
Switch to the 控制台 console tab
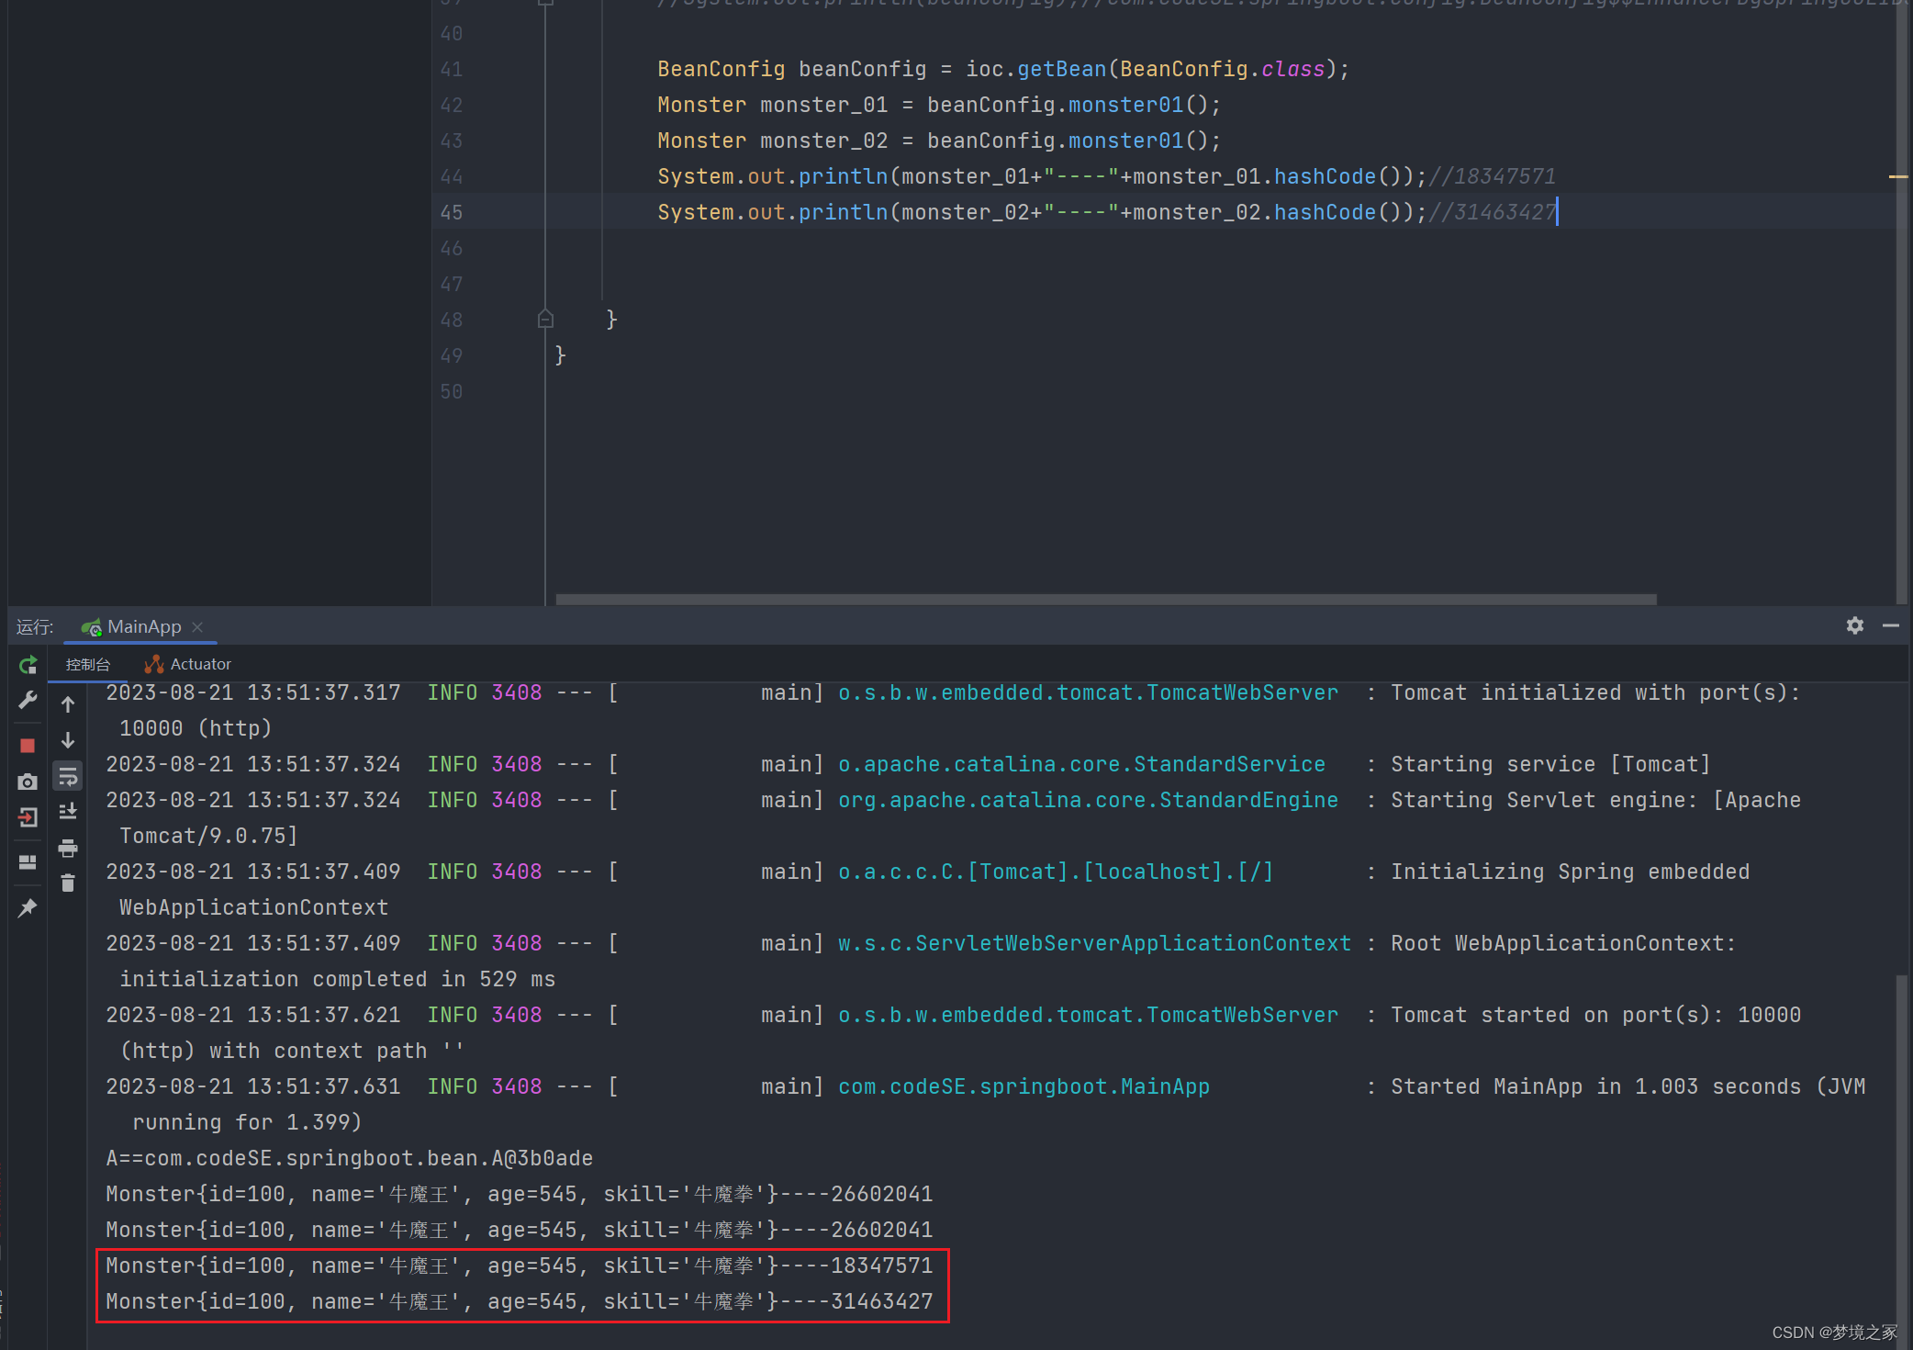pyautogui.click(x=88, y=664)
